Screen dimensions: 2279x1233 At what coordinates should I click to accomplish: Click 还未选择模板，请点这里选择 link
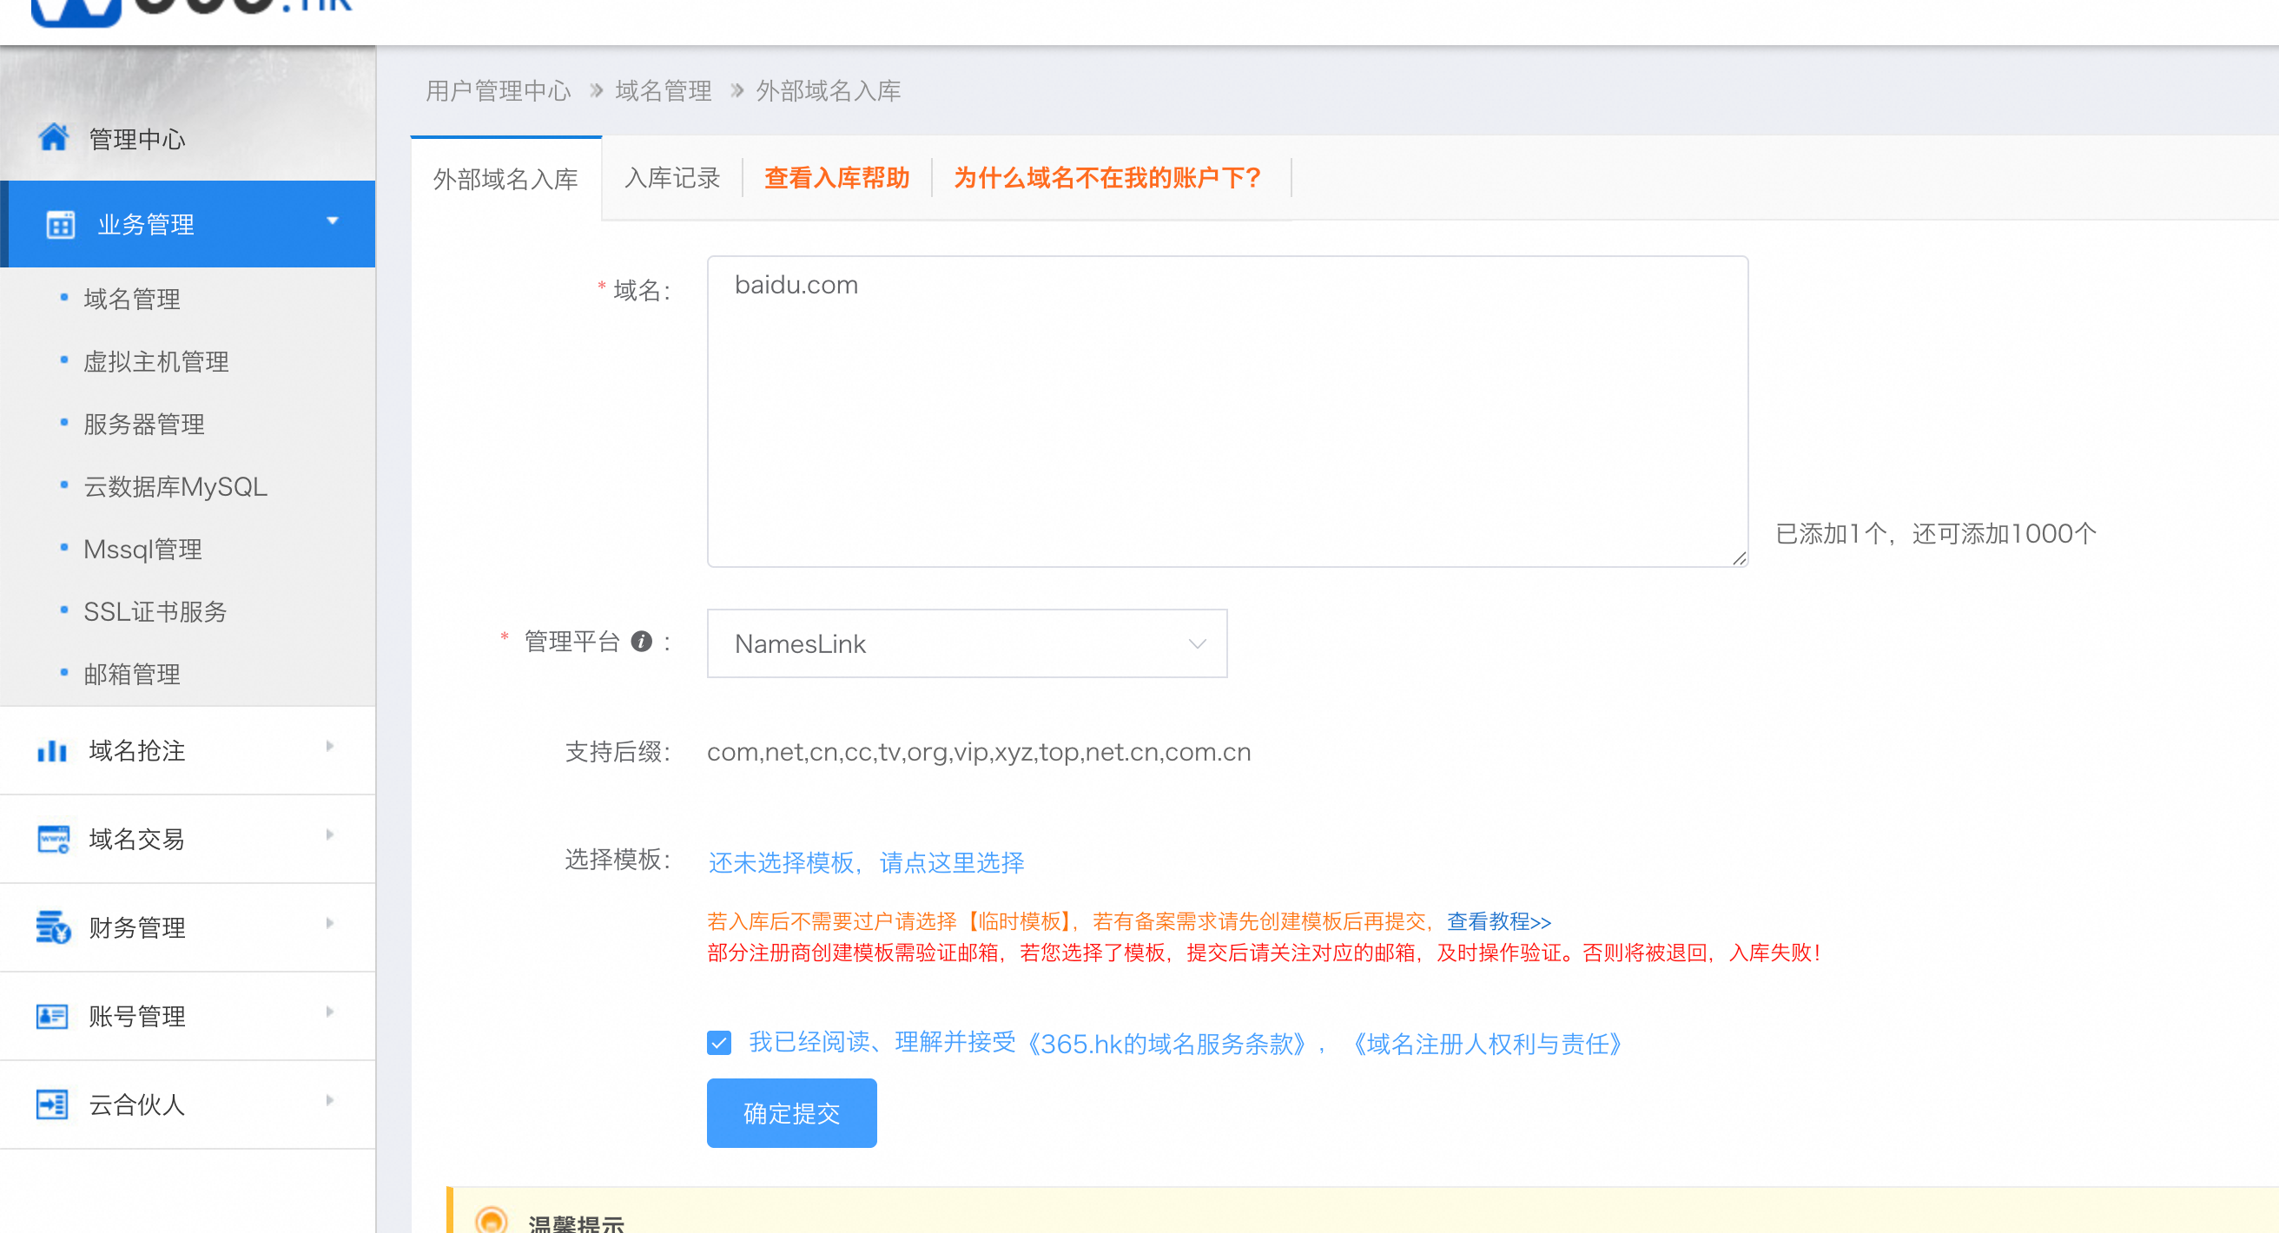tap(866, 862)
